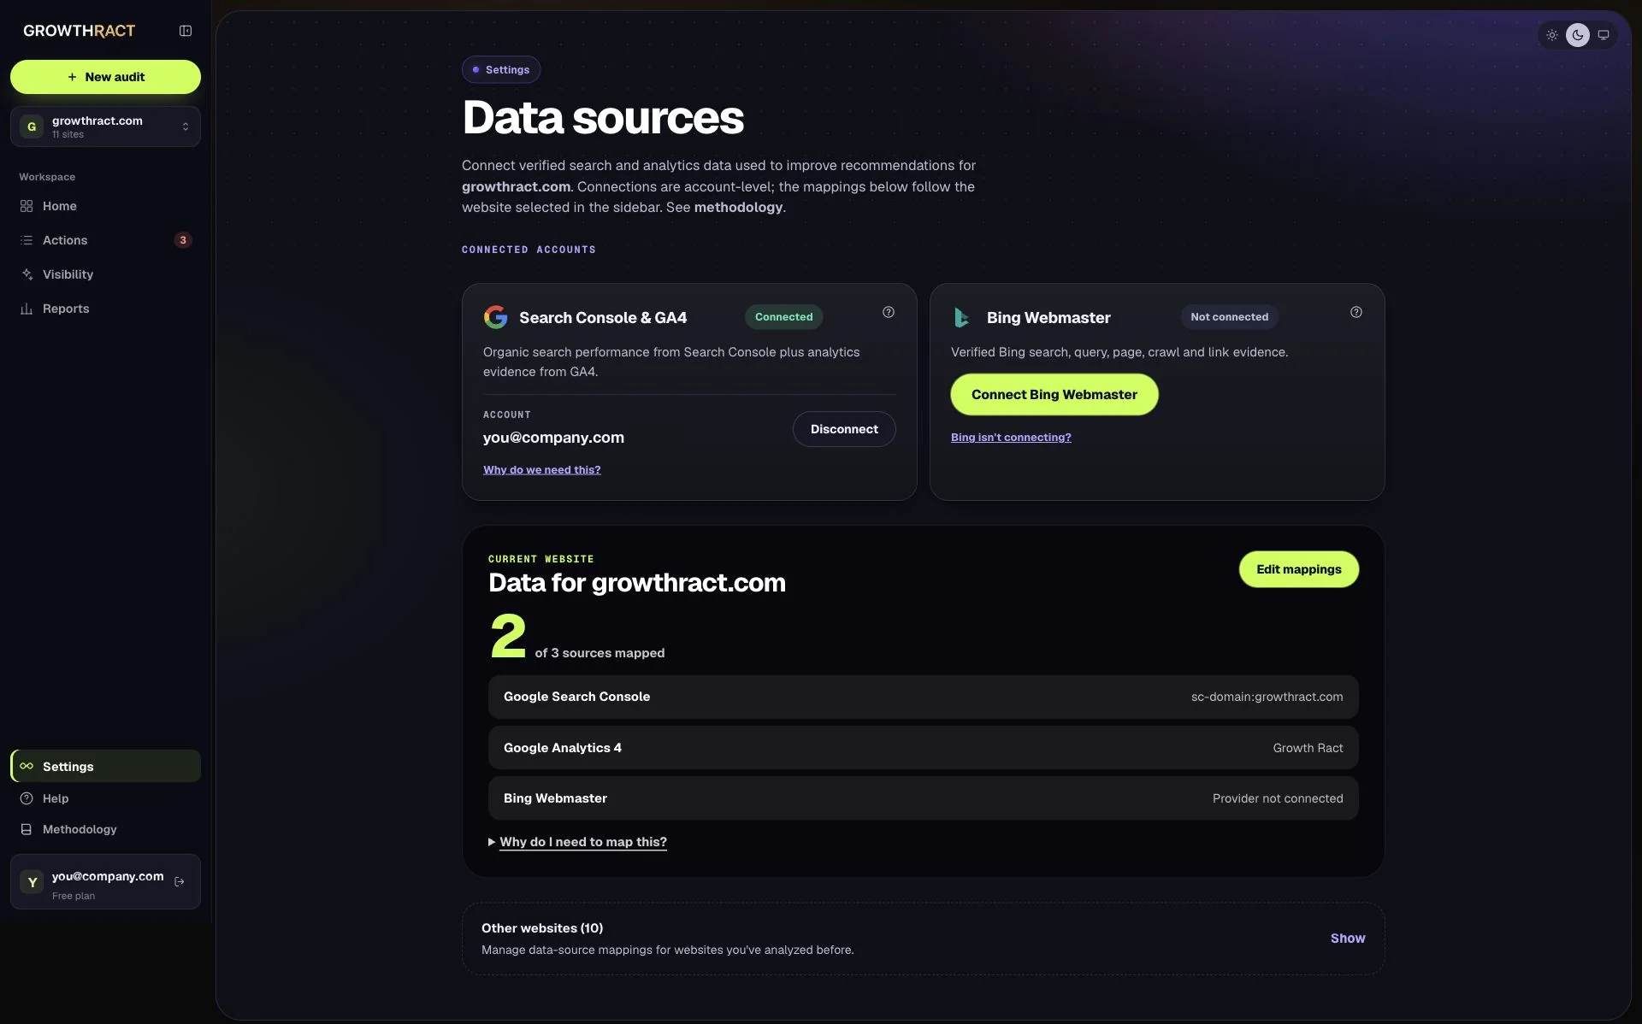
Task: Click the Help question mark icon
Action: click(27, 798)
